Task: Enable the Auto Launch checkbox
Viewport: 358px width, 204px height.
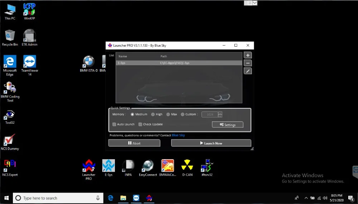Action: coord(123,124)
